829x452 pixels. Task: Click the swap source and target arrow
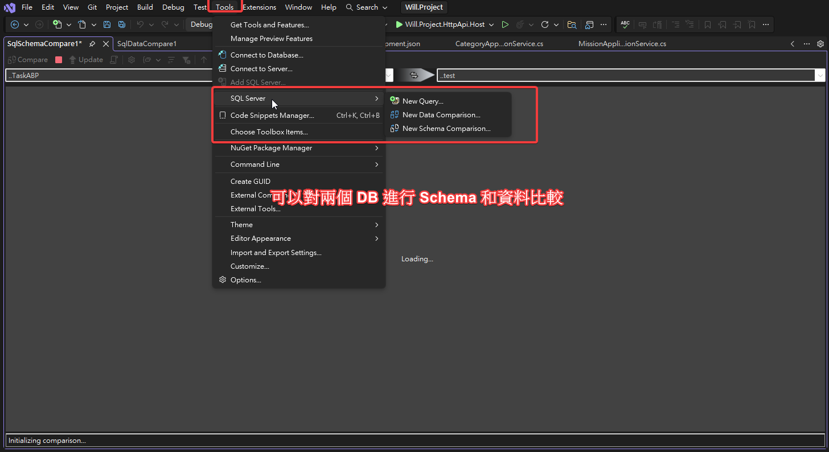[x=415, y=75]
